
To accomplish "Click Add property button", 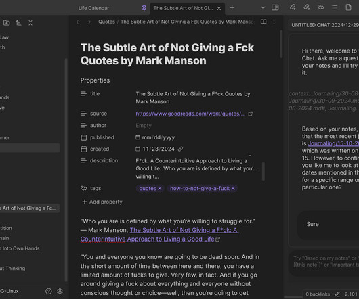I will pyautogui.click(x=102, y=202).
